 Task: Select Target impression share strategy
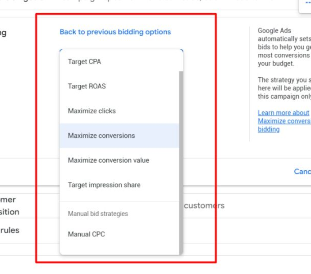pos(119,185)
